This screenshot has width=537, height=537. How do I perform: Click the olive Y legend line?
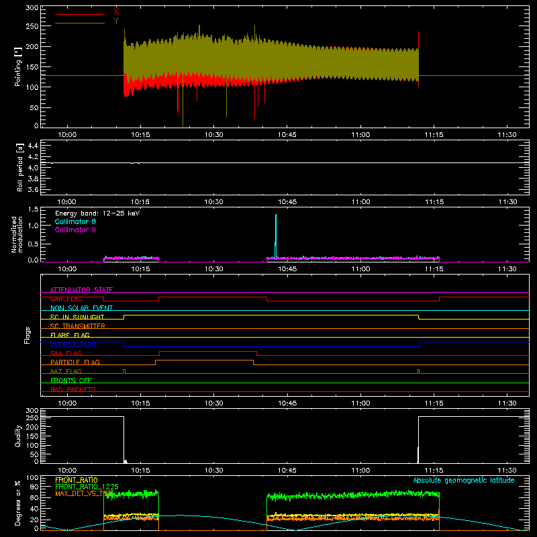pyautogui.click(x=80, y=23)
